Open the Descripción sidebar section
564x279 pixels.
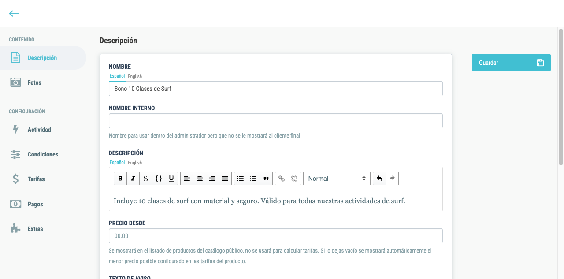(43, 58)
